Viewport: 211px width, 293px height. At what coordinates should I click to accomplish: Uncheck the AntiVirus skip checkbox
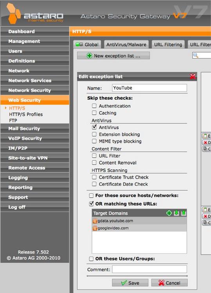94,127
